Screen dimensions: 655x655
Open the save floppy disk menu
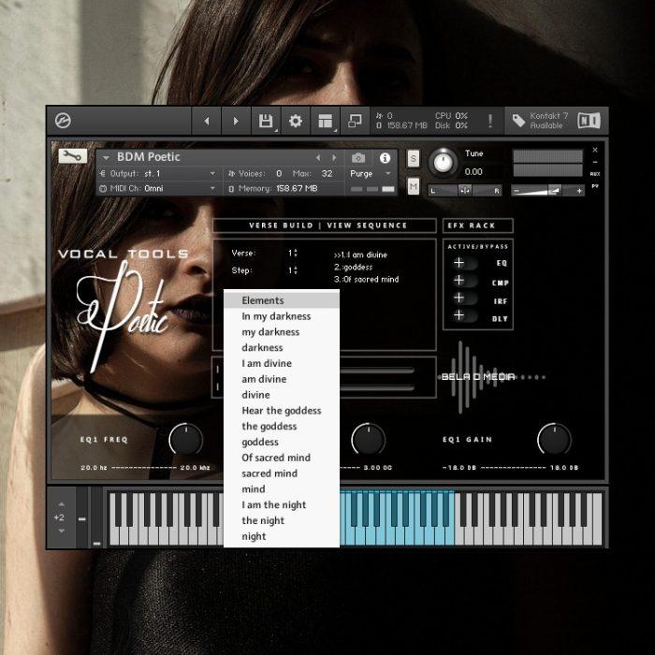[266, 121]
